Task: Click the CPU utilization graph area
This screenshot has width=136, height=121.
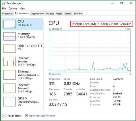Action: (x=90, y=51)
